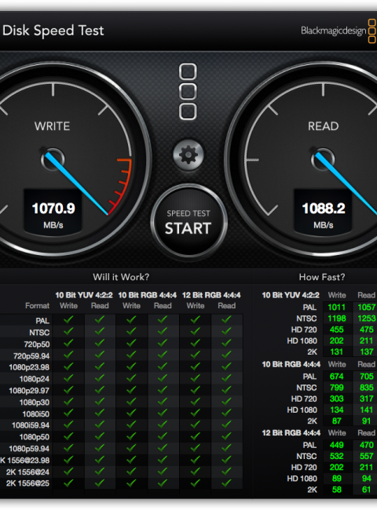This screenshot has width=377, height=510.
Task: Click the 2K 1556@24 format row label
Action: pyautogui.click(x=27, y=472)
